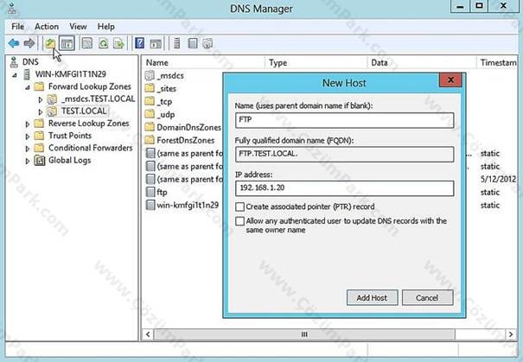This screenshot has height=362, width=523.
Task: Click scroll left arrow of horizontal scrollbar
Action: click(x=148, y=334)
